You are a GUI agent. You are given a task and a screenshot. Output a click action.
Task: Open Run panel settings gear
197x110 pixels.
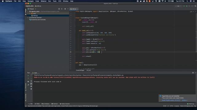tap(193, 73)
